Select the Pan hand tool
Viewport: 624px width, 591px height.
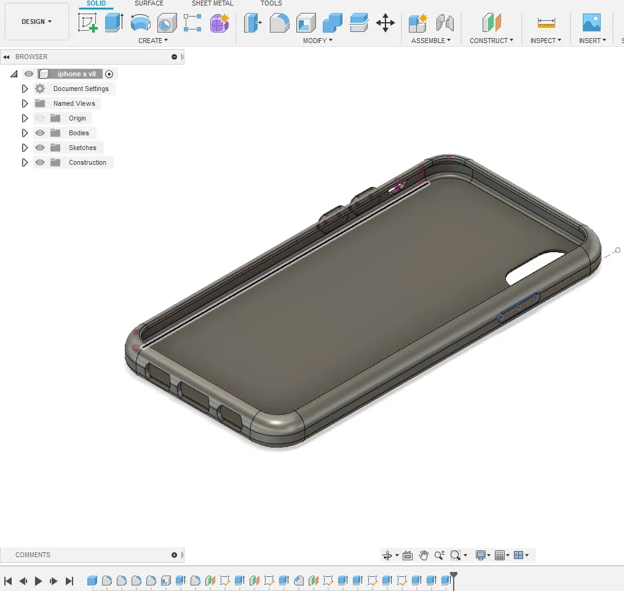pos(424,555)
